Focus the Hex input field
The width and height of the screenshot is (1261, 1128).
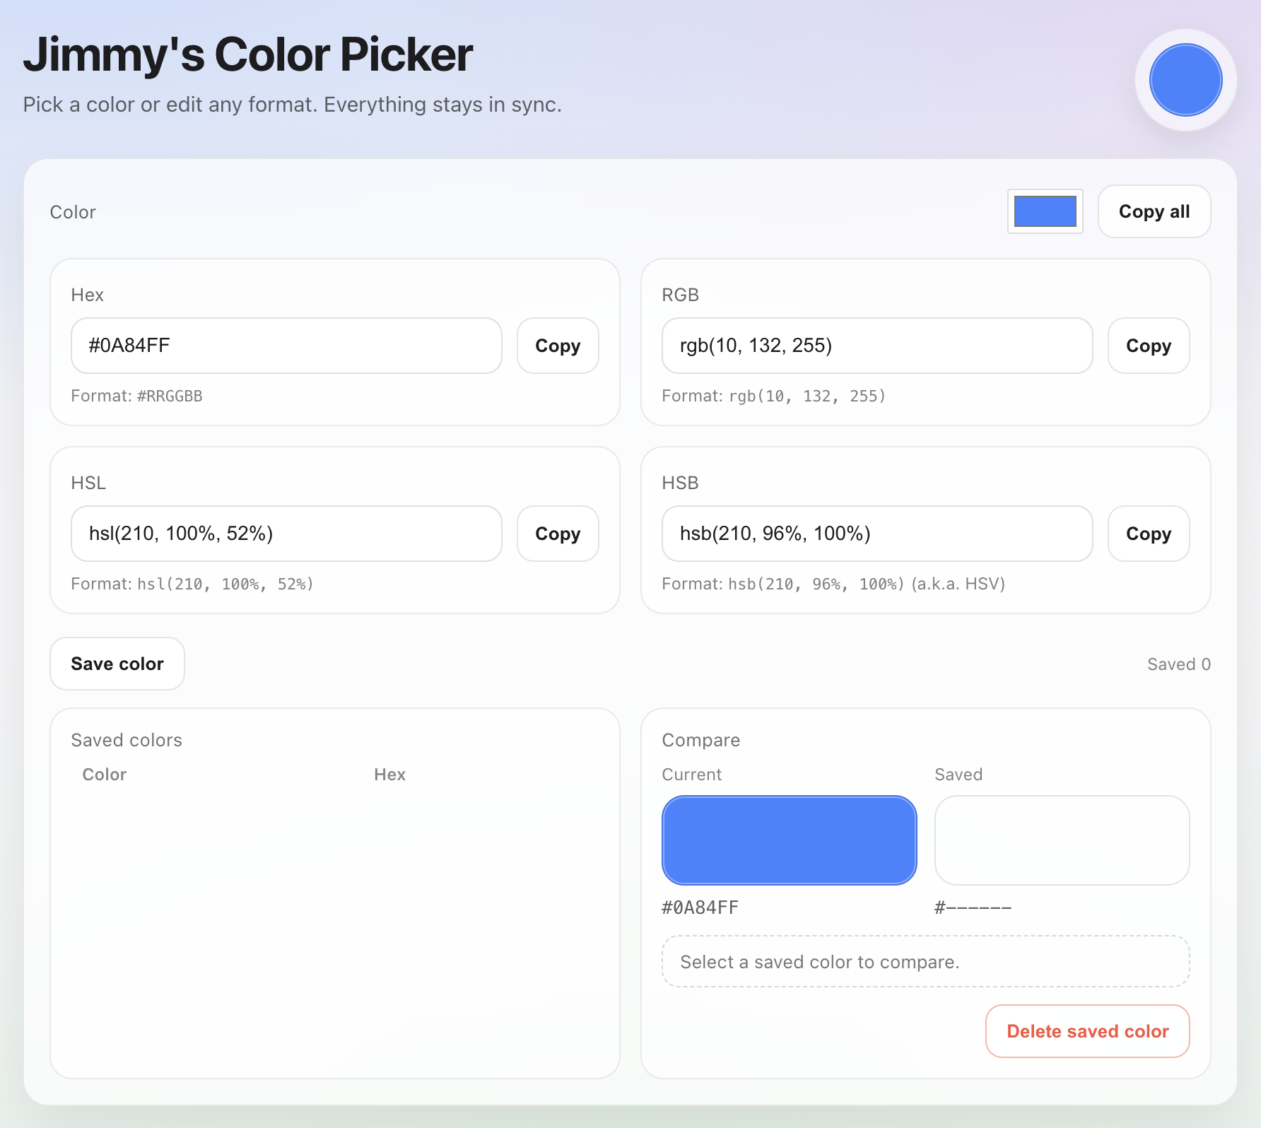coord(286,346)
